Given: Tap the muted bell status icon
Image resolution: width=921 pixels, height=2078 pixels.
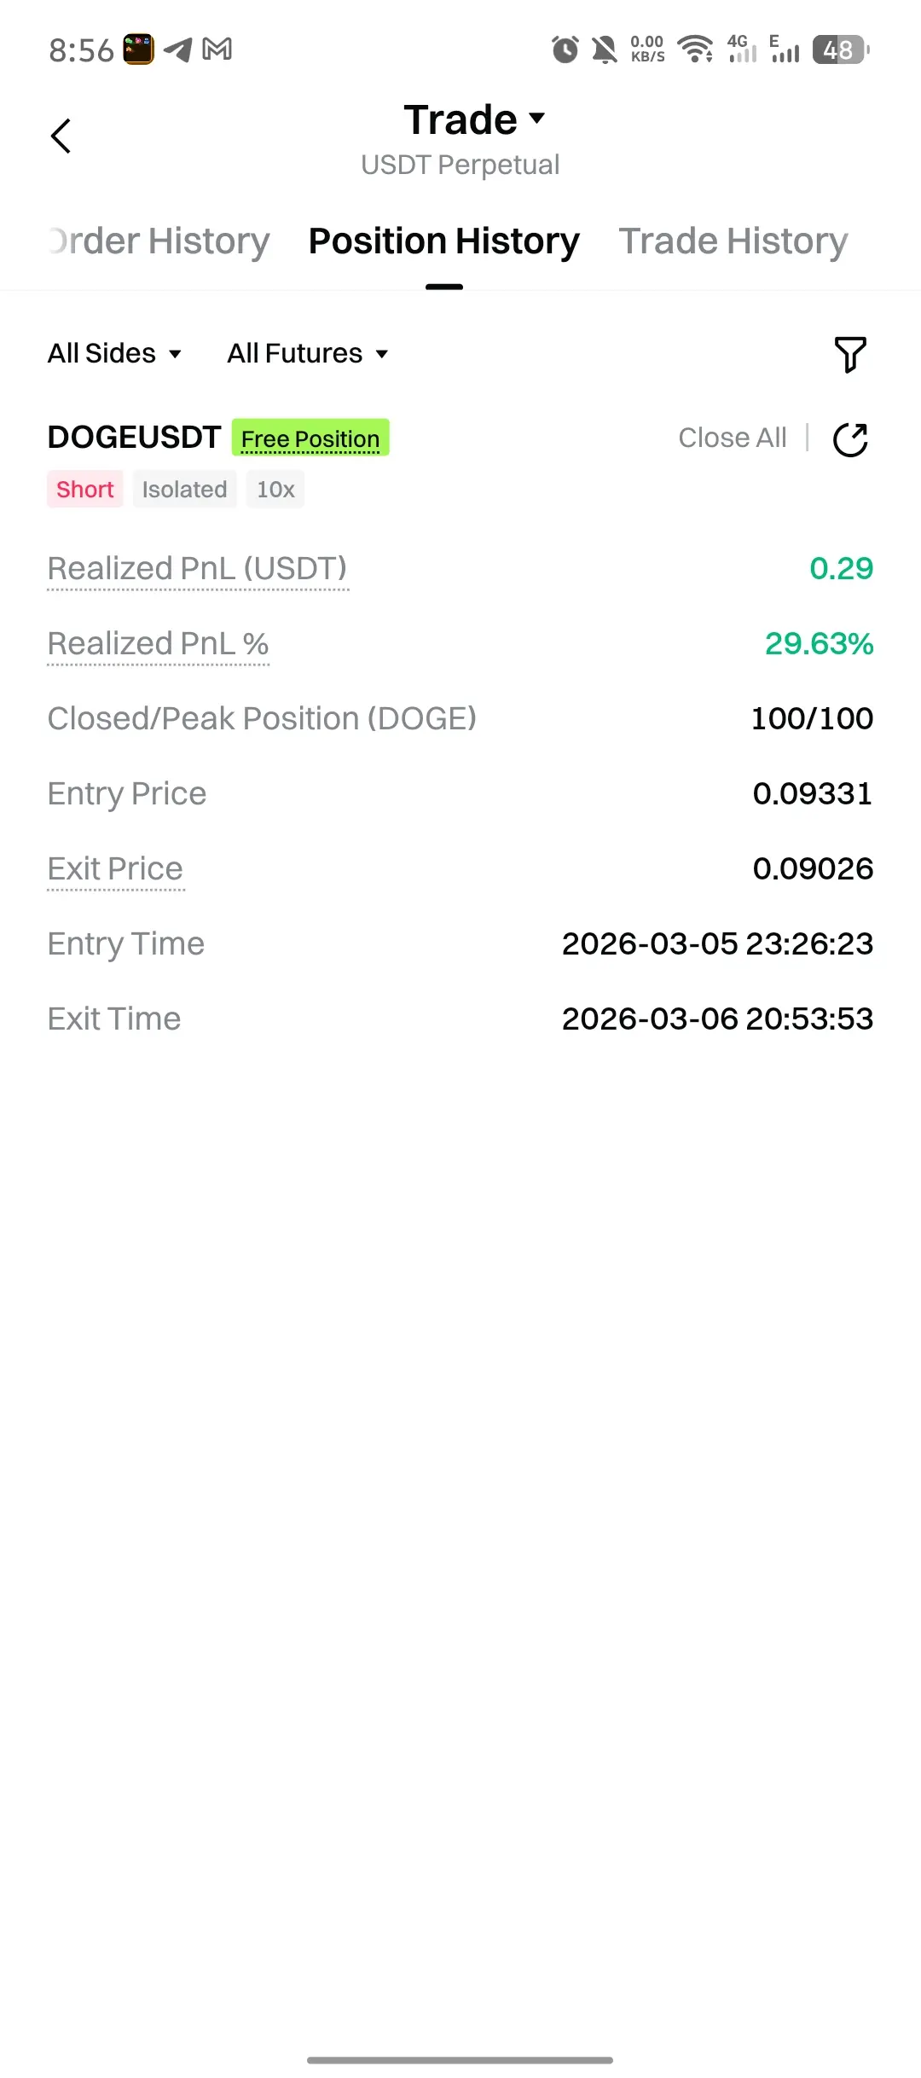Looking at the screenshot, I should tap(605, 49).
